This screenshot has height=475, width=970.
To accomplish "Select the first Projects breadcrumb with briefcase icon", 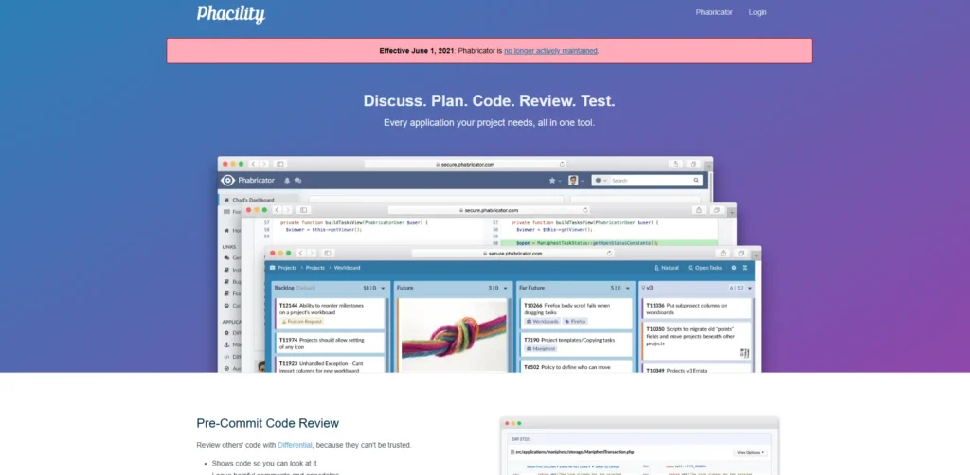I will pyautogui.click(x=283, y=268).
